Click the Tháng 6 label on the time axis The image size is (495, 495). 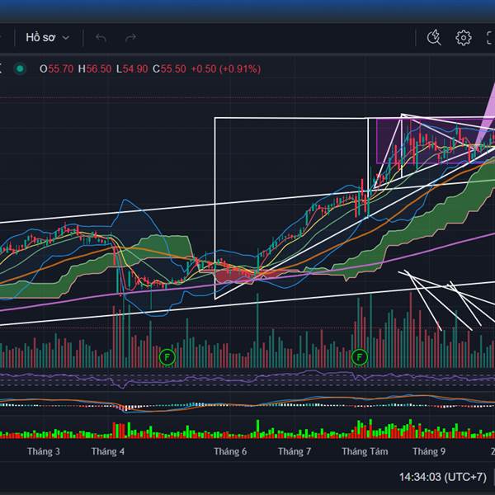[x=230, y=451]
